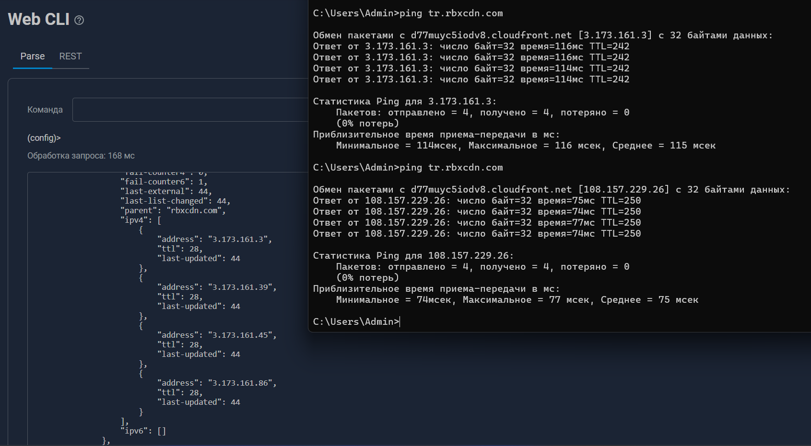Click the Web CLI page heading

(x=39, y=19)
